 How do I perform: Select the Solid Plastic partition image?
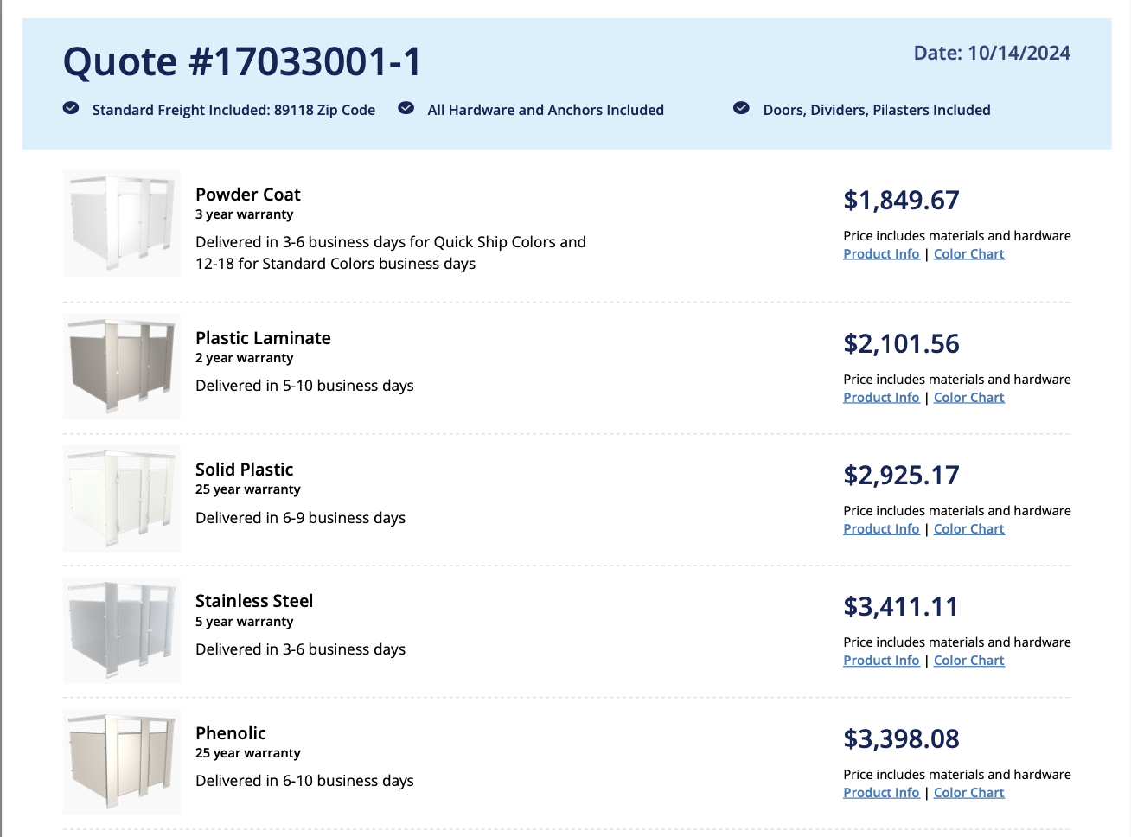(x=122, y=499)
